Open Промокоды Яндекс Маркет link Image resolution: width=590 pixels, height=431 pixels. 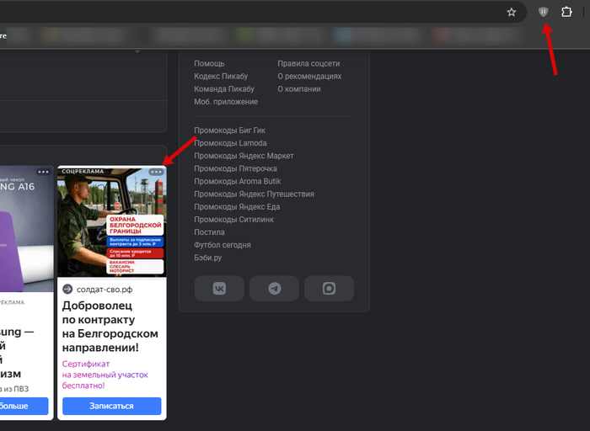(244, 156)
